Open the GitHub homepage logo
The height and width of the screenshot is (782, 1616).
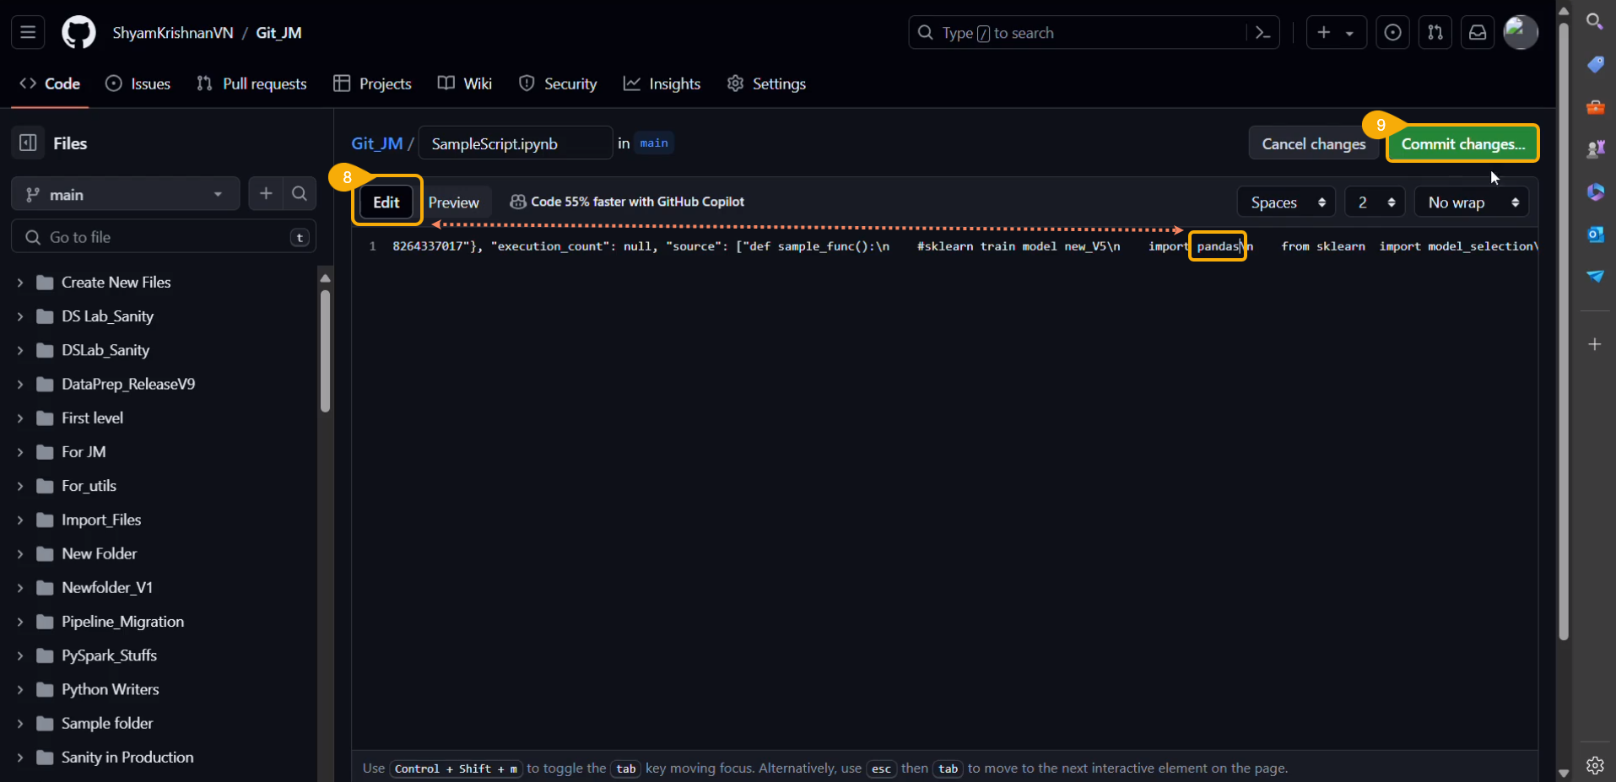pyautogui.click(x=78, y=33)
